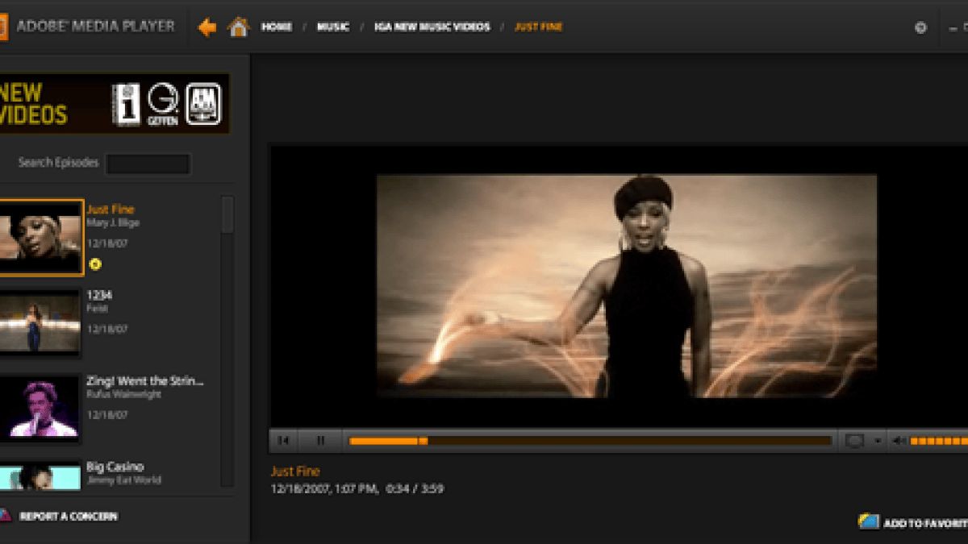968x544 pixels.
Task: Go back with the orange arrow icon
Action: click(207, 27)
